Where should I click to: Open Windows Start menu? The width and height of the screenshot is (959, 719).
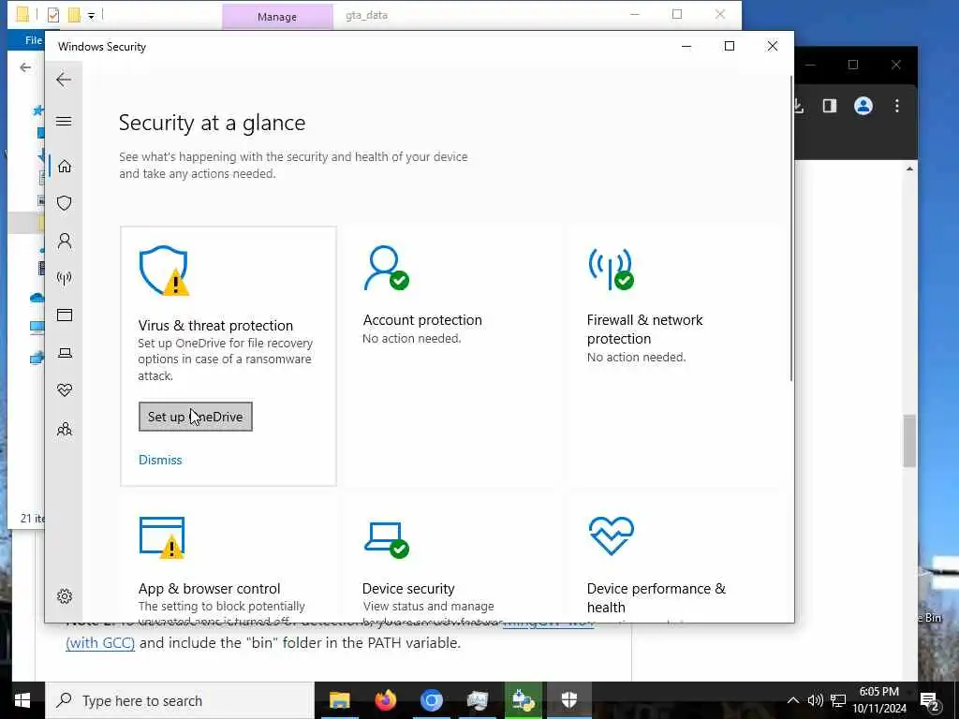(22, 700)
